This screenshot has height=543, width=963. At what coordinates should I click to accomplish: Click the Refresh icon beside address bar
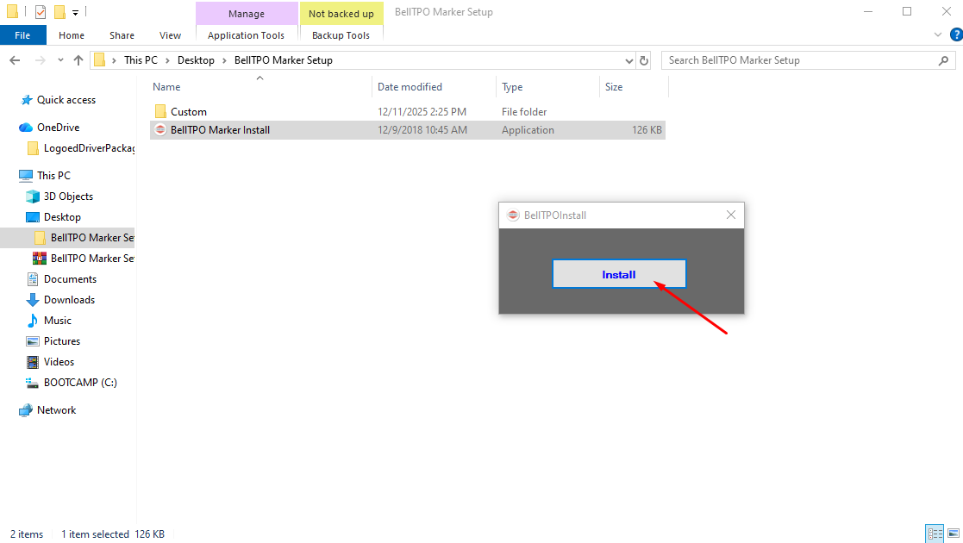[644, 60]
